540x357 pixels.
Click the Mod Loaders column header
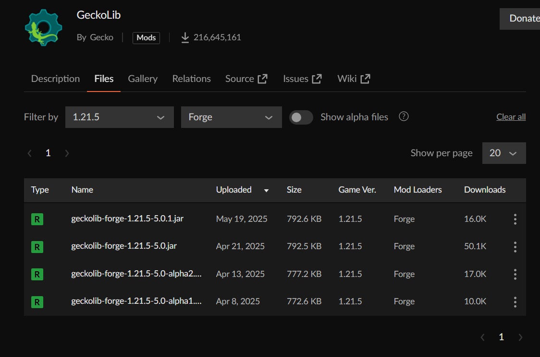pos(418,190)
